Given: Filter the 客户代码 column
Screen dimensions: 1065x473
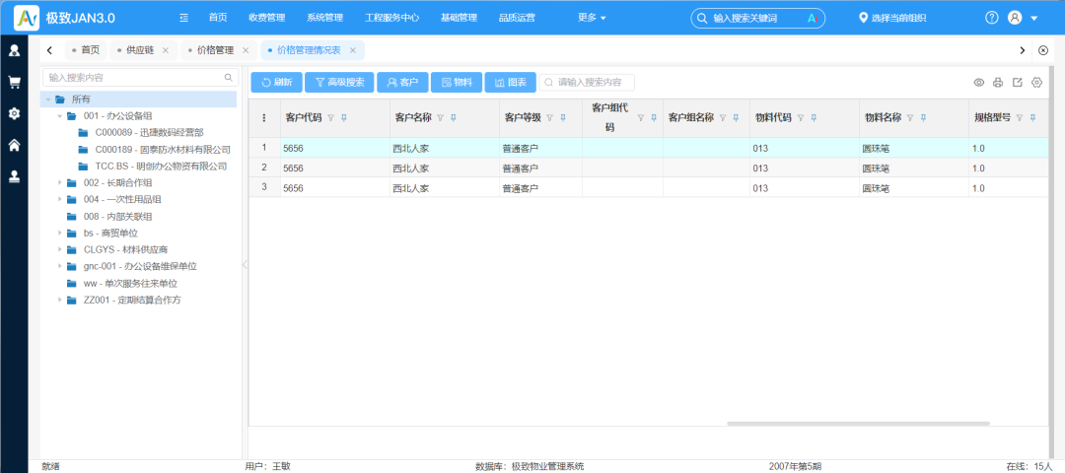Looking at the screenshot, I should (x=330, y=118).
